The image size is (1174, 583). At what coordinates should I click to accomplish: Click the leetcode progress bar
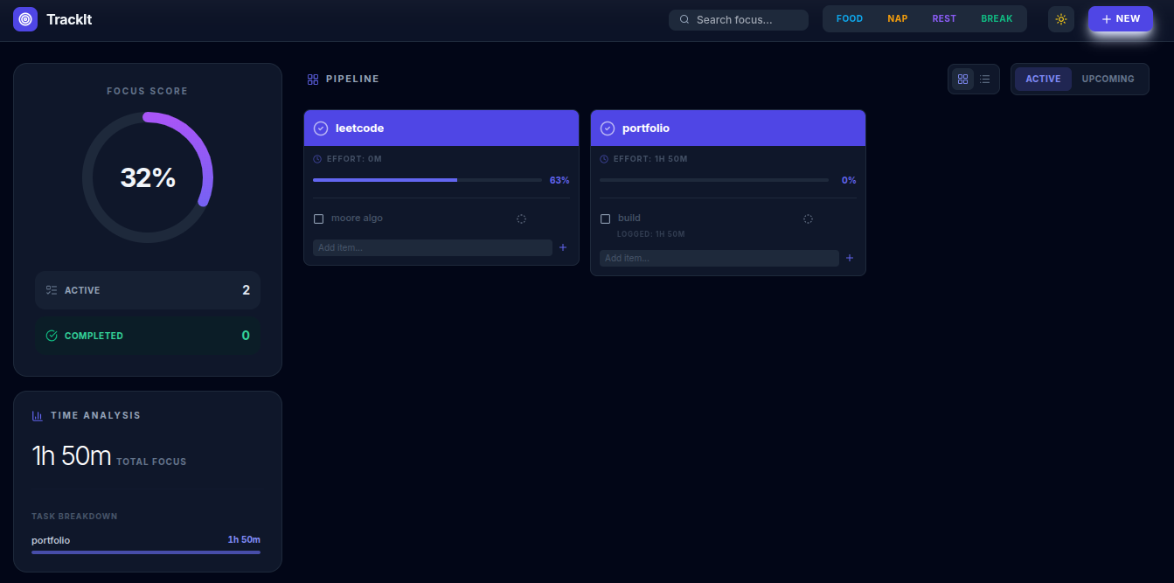point(427,180)
